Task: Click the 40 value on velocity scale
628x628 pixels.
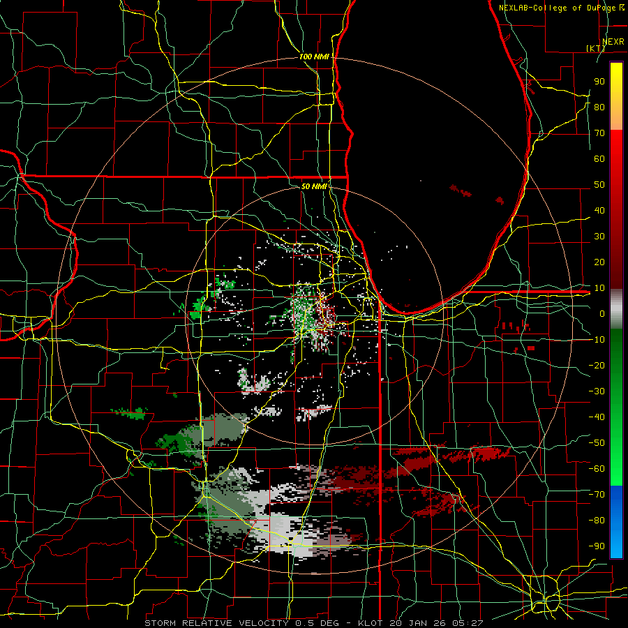Action: pos(599,210)
